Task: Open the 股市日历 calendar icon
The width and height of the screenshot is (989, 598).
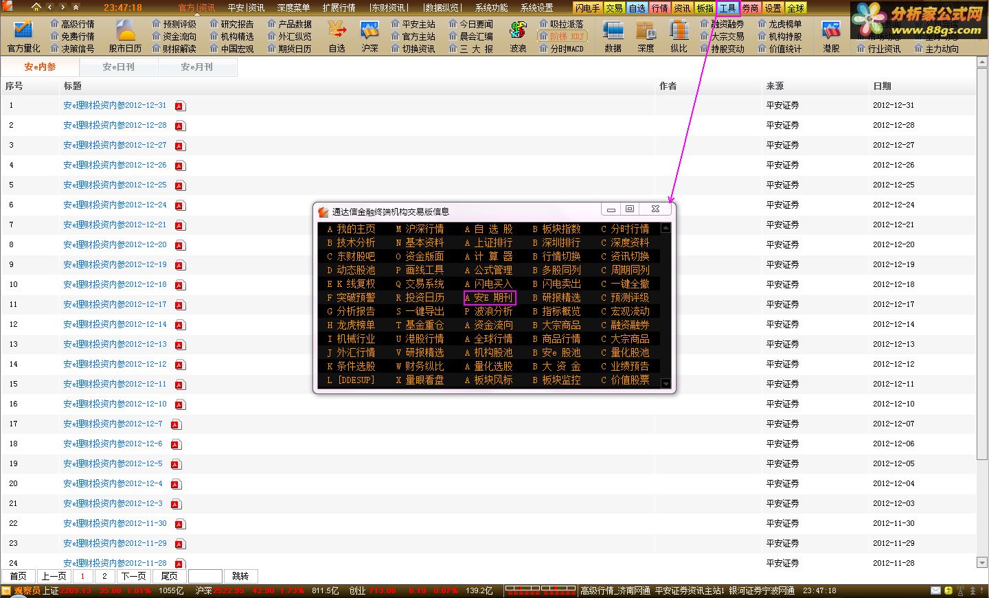Action: tap(125, 36)
